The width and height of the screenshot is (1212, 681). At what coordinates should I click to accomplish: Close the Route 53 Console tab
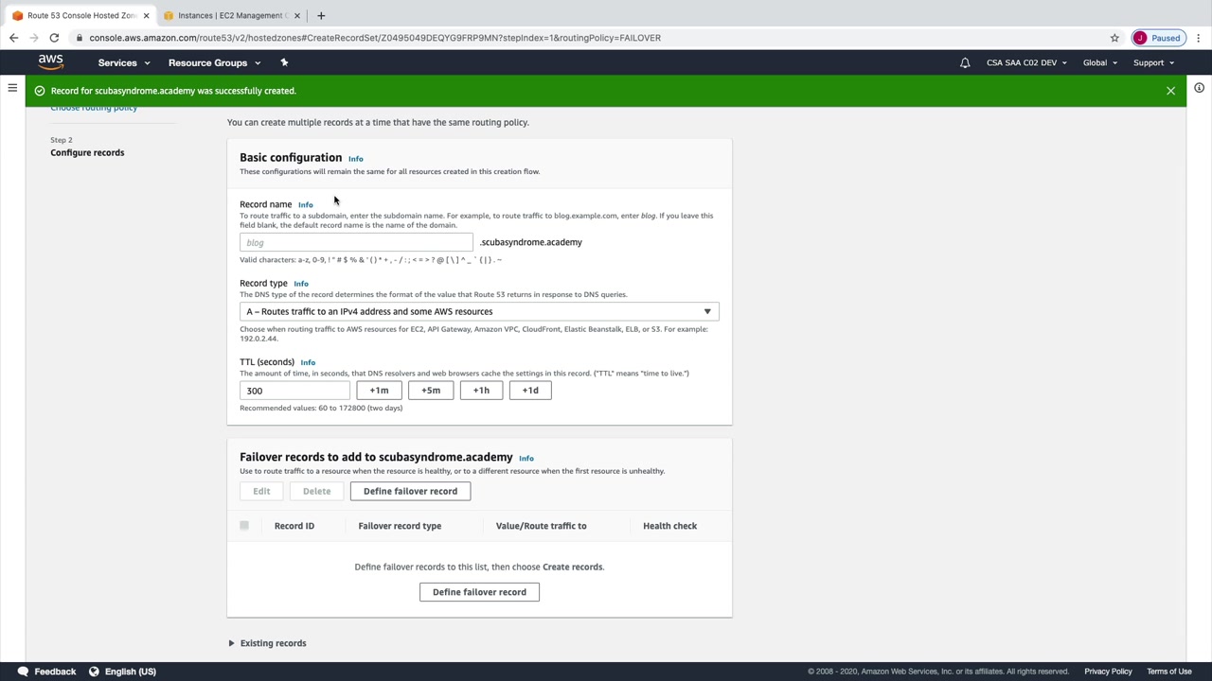click(146, 15)
